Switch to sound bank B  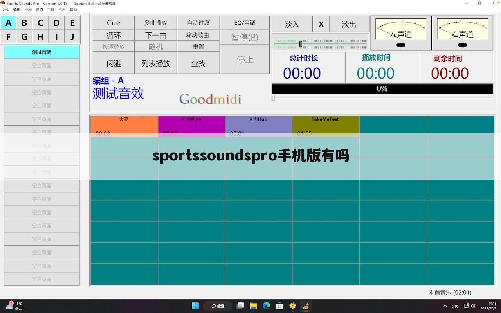pyautogui.click(x=24, y=23)
